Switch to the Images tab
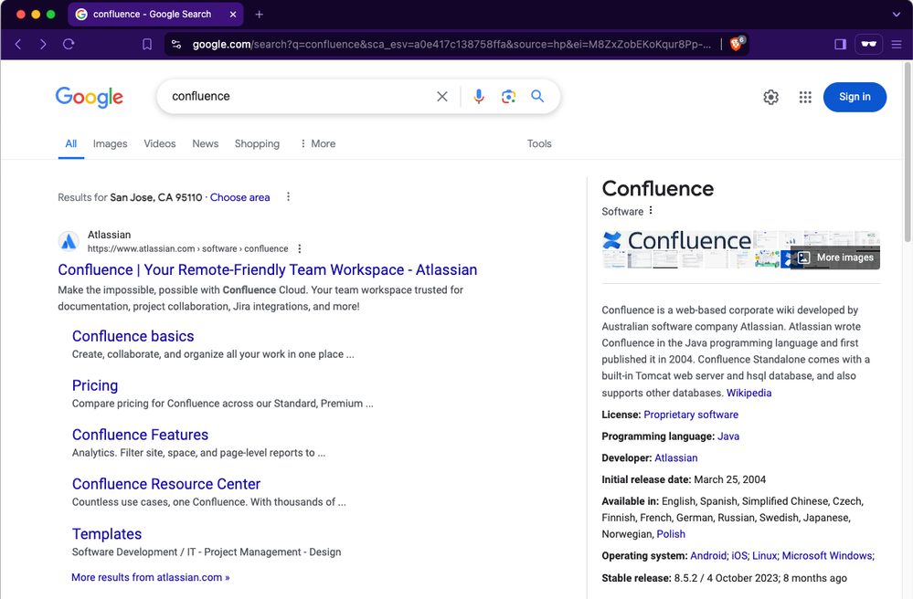Screen dimensions: 913x599 (x=110, y=143)
